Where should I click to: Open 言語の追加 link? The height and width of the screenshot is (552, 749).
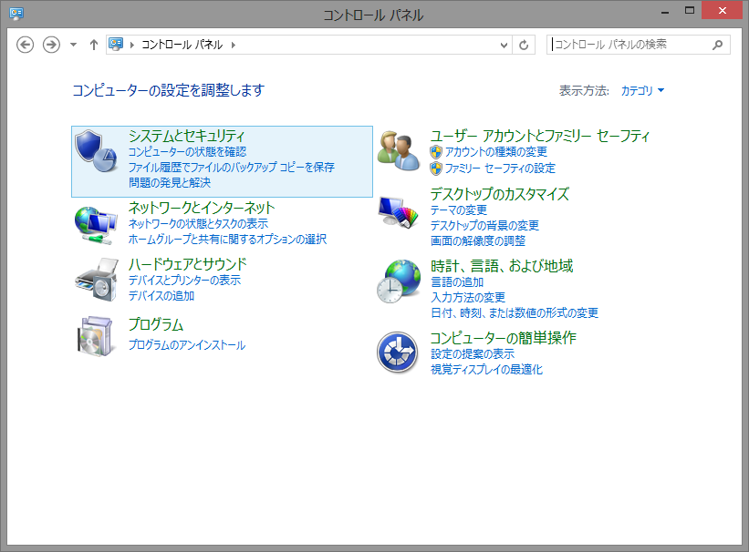(457, 282)
